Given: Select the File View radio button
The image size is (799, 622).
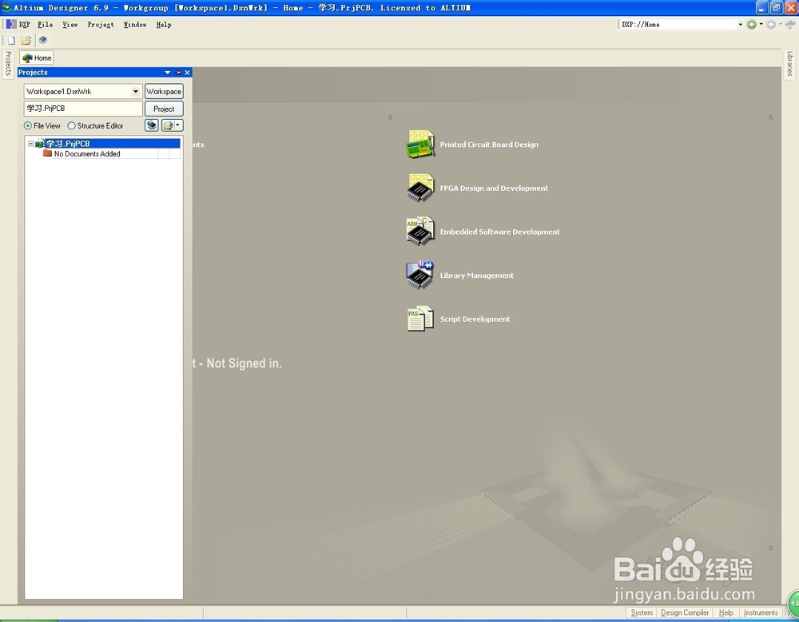Looking at the screenshot, I should 27,126.
